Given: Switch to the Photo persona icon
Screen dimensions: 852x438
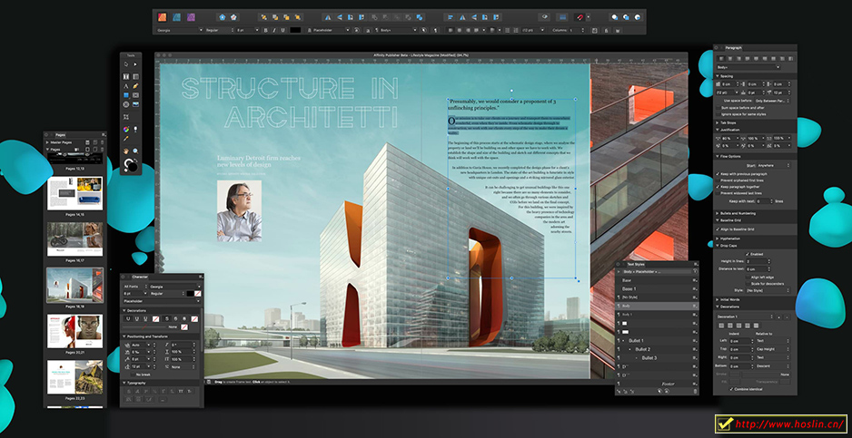Looking at the screenshot, I should [x=192, y=17].
